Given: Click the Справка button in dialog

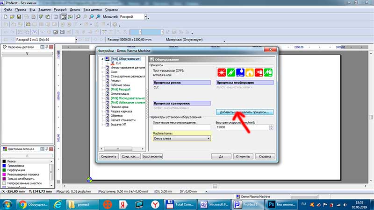Looking at the screenshot, I should pyautogui.click(x=265, y=156).
